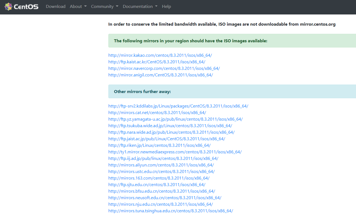Screen dimensions: 356x215
Task: Open the ftp.riken.jp mirror link
Action: point(159,145)
